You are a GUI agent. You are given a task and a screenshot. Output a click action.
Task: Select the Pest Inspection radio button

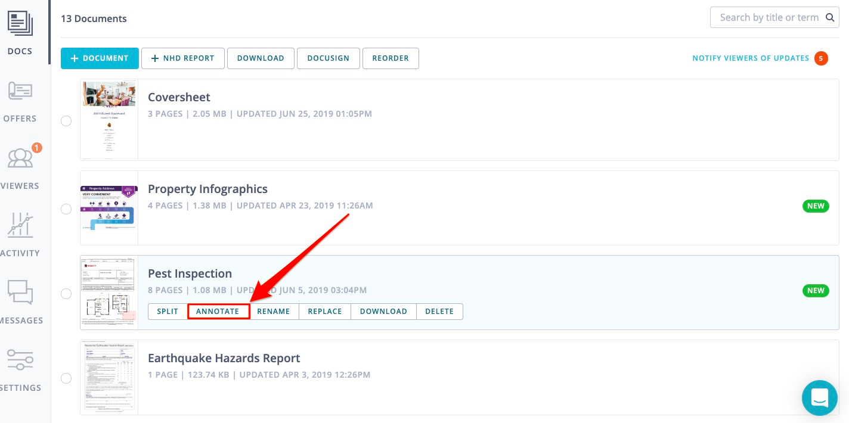(x=66, y=294)
